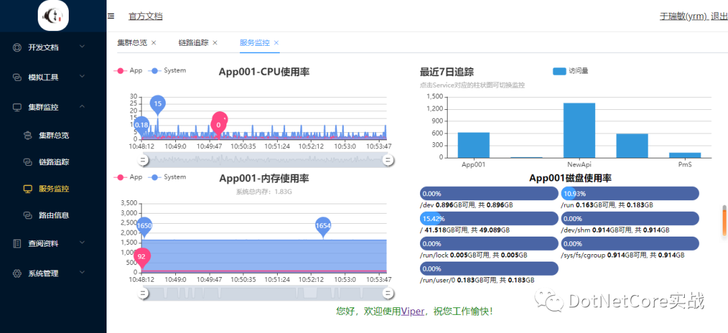Click the 1650 marker on memory chart

tap(144, 226)
